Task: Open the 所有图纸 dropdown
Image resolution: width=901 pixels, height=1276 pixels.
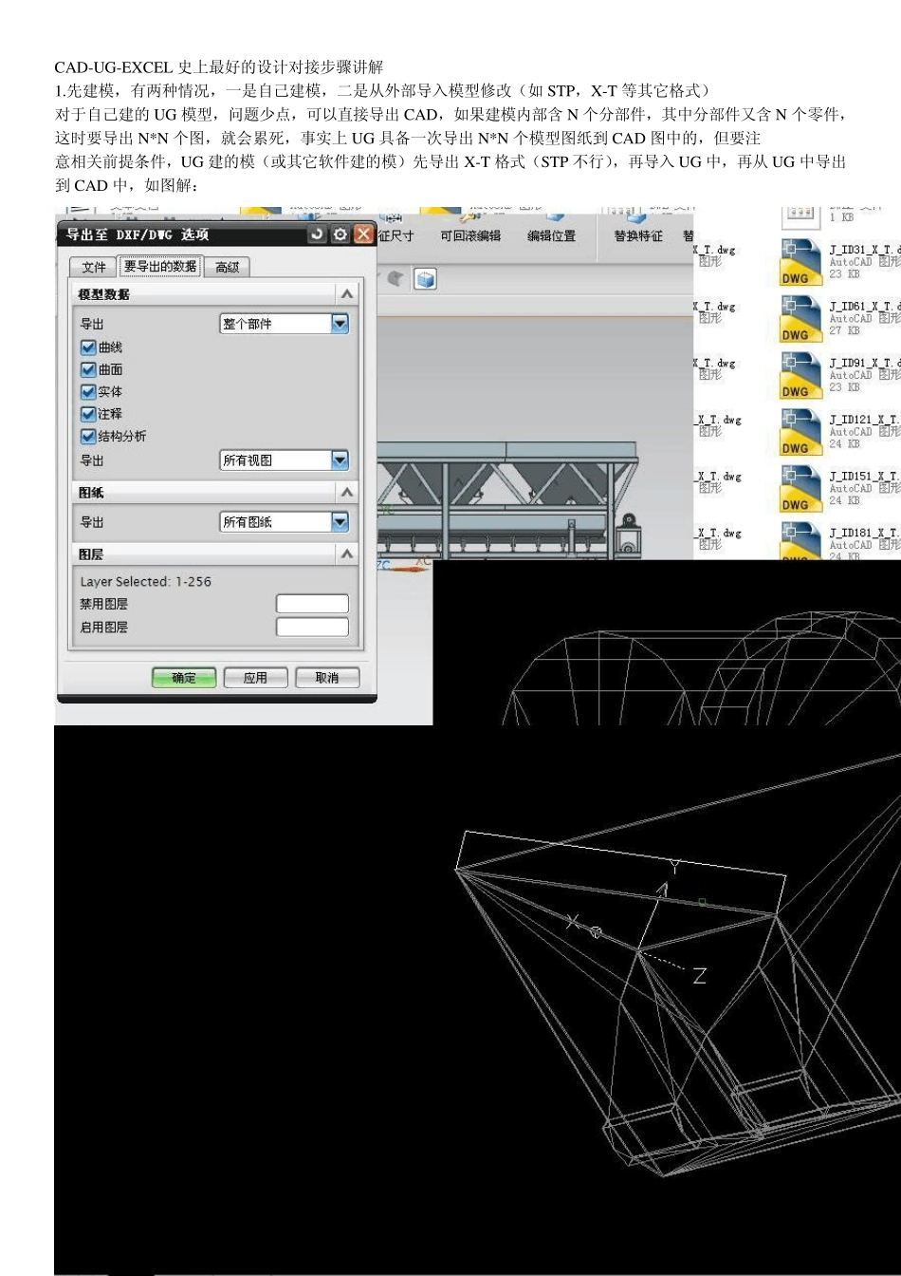Action: click(285, 522)
